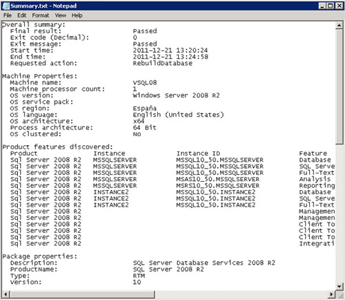Click the horizontal scrollbar thumb
345x300 pixels.
click(x=82, y=294)
